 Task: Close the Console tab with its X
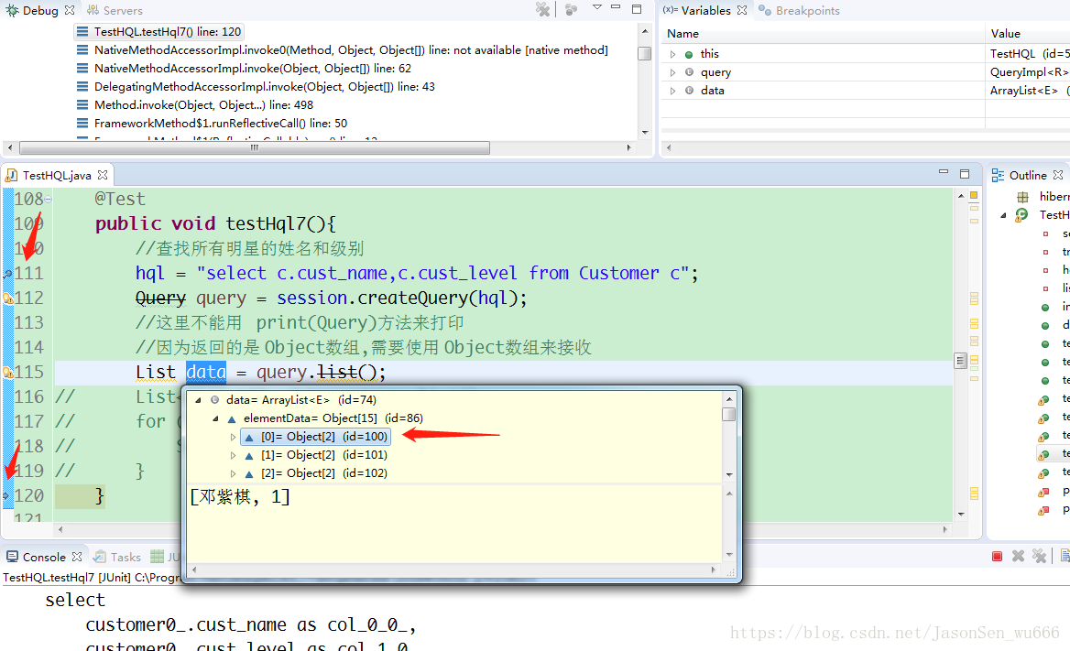click(77, 557)
